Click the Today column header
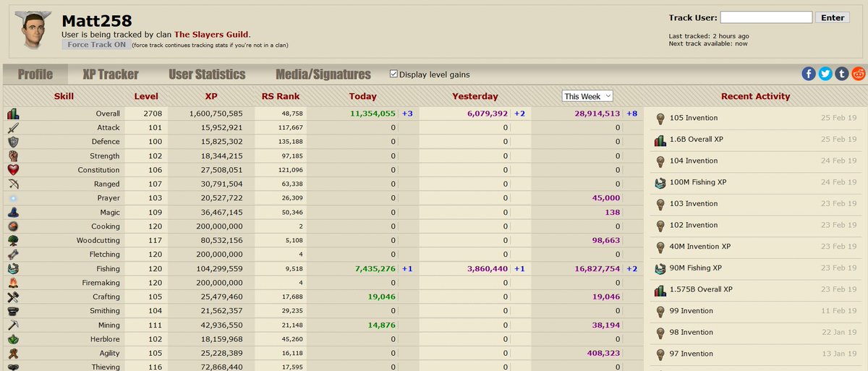The width and height of the screenshot is (868, 371). 362,96
